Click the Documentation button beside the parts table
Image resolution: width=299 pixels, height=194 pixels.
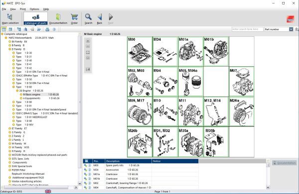click(x=285, y=163)
